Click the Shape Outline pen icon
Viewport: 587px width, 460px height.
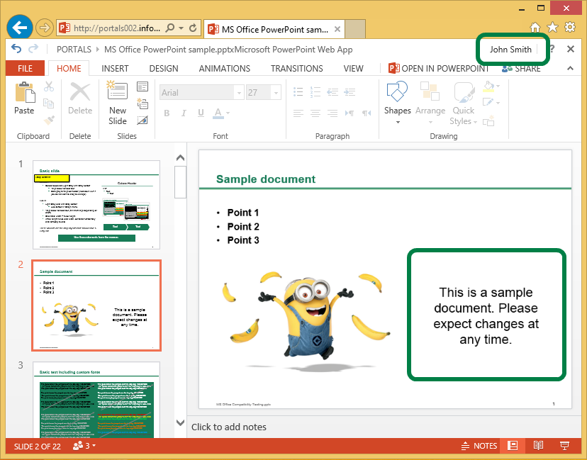tap(488, 103)
